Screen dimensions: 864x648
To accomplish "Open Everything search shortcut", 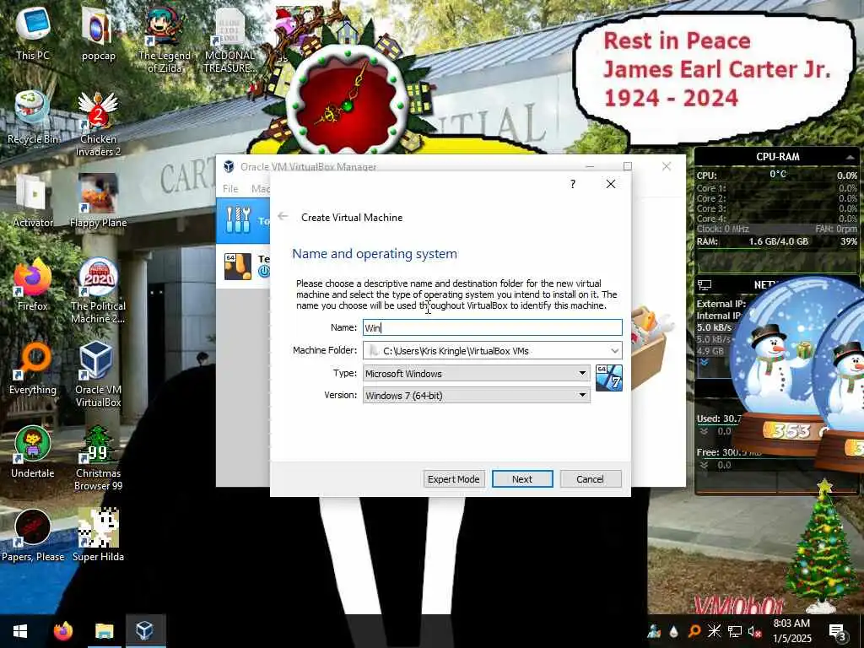I will [x=33, y=368].
